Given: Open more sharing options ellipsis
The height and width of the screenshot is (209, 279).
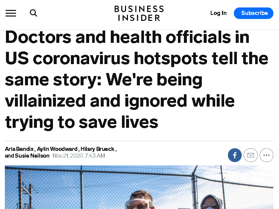Looking at the screenshot, I should [266, 155].
